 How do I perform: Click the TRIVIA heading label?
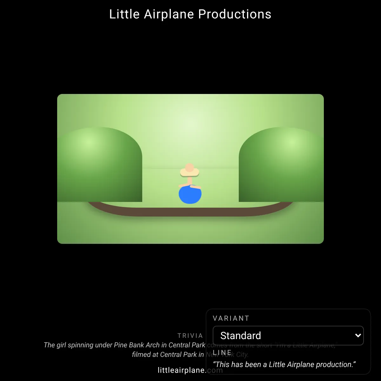[x=190, y=336]
